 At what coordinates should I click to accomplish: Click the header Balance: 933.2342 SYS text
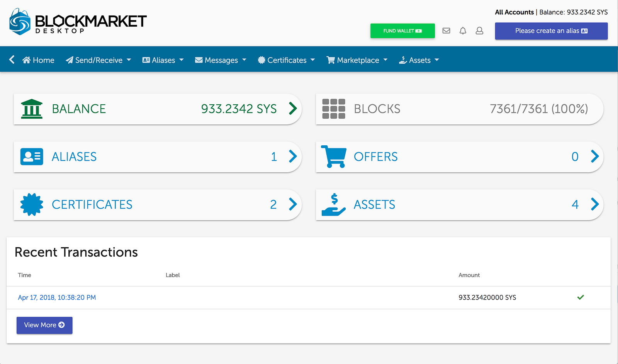coord(574,12)
